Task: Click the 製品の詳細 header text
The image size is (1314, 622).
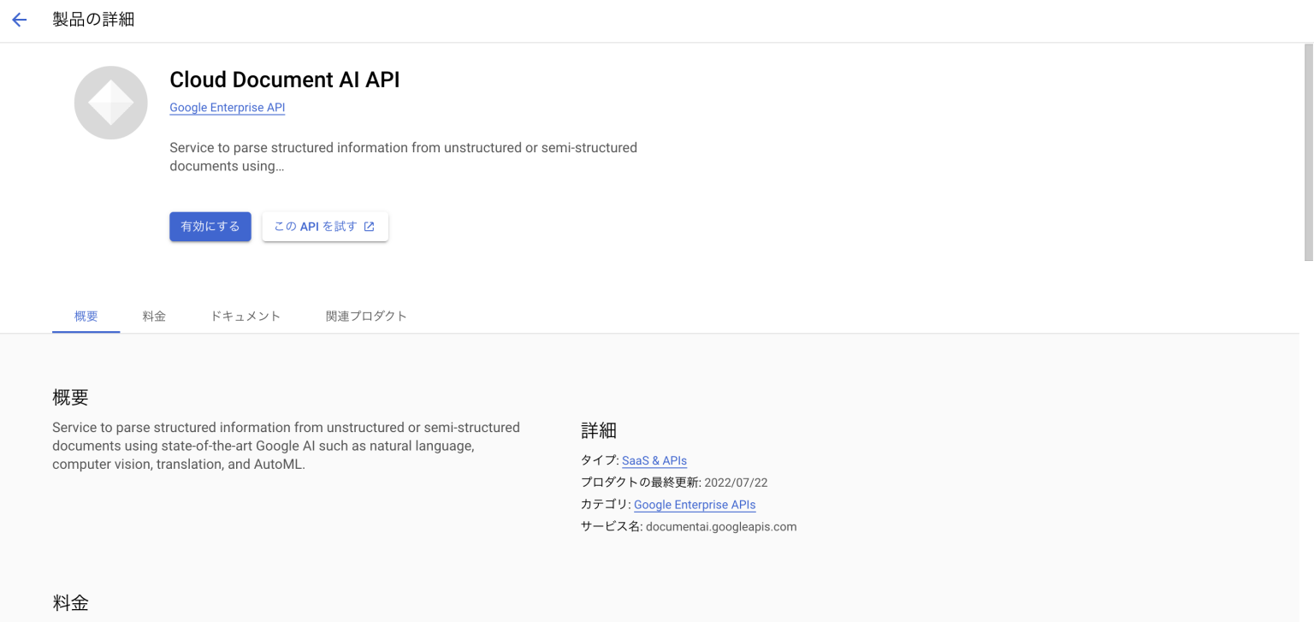Action: [x=93, y=19]
